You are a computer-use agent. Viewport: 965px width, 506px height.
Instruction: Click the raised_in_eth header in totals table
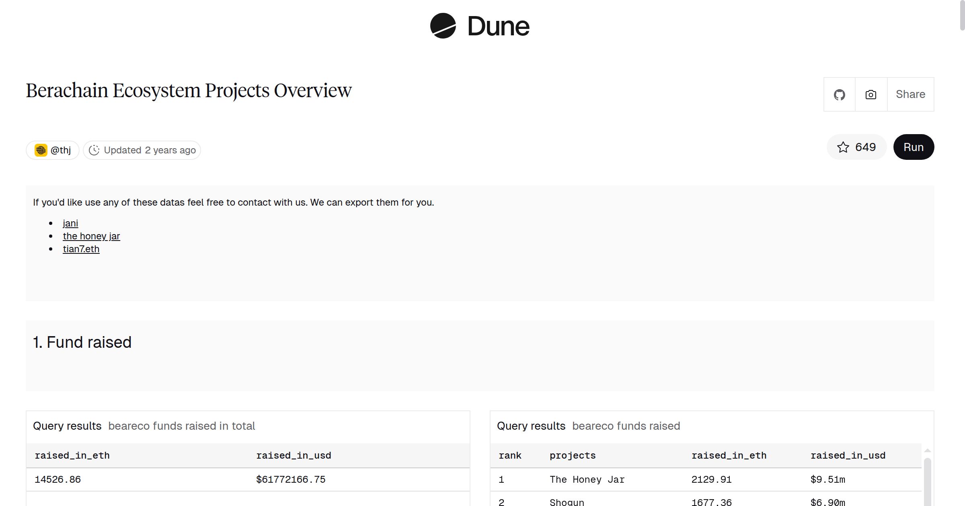pos(72,455)
